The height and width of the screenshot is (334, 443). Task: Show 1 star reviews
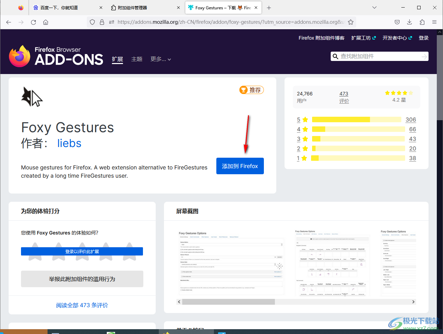(x=302, y=158)
